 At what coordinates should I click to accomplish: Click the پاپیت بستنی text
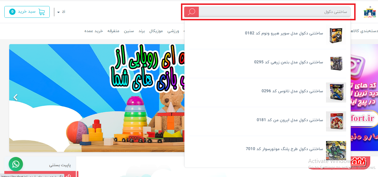60,165
